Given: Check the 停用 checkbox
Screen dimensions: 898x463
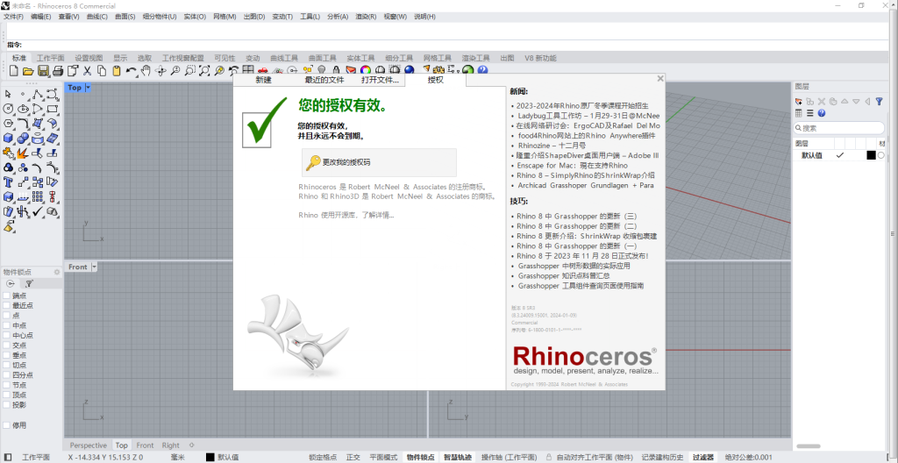Looking at the screenshot, I should pyautogui.click(x=7, y=425).
